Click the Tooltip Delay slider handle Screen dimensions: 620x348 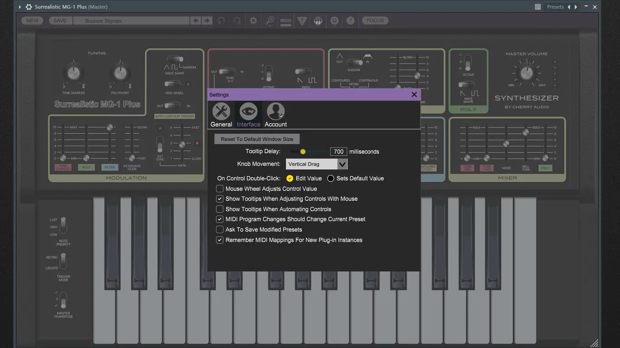point(303,152)
